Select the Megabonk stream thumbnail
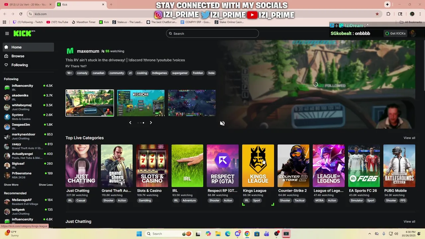Viewport: 425px width, 239px height. (x=141, y=103)
